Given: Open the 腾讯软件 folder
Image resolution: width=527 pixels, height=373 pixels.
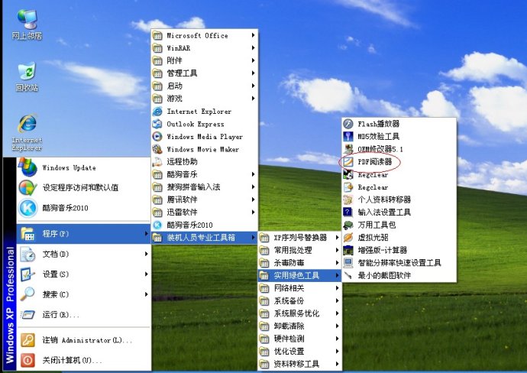Looking at the screenshot, I should (x=205, y=199).
